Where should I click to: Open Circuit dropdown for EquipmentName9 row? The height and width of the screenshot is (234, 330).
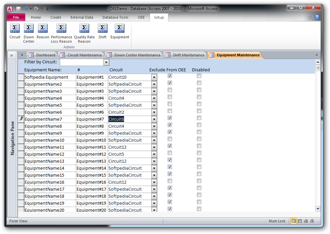(154, 133)
